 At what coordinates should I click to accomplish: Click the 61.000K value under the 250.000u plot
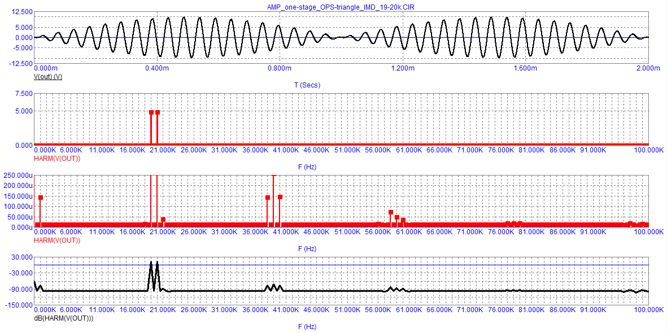[409, 232]
